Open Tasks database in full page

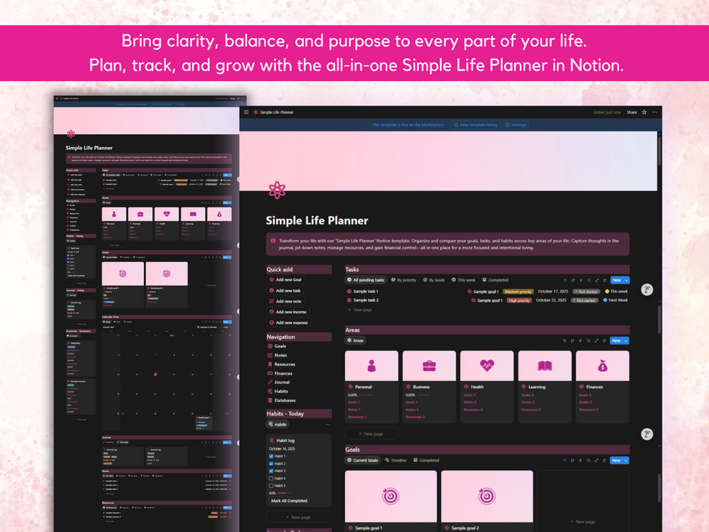[597, 280]
